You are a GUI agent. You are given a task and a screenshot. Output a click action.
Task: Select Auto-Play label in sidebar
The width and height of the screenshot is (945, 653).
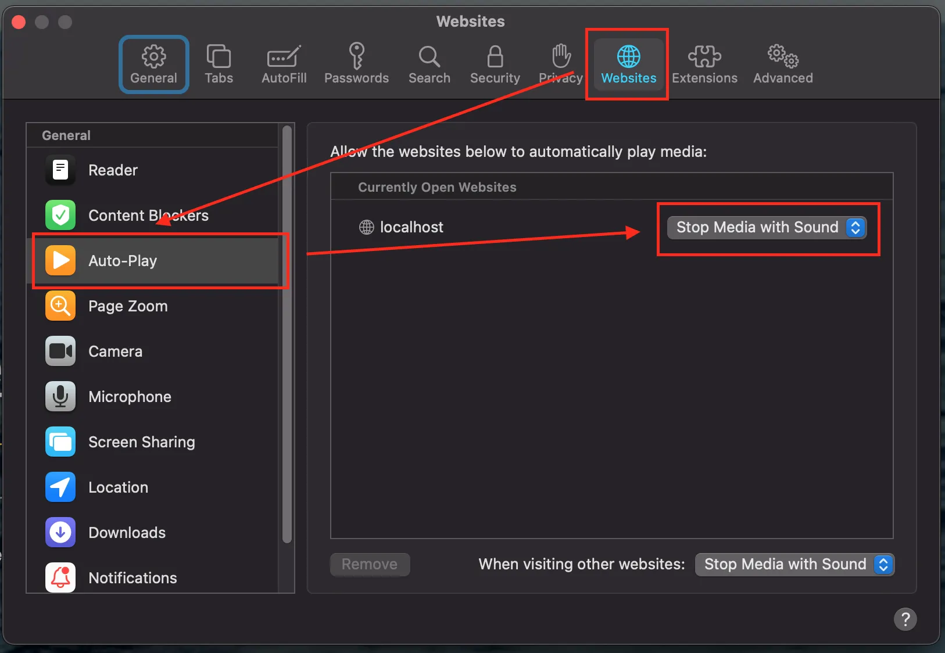123,261
